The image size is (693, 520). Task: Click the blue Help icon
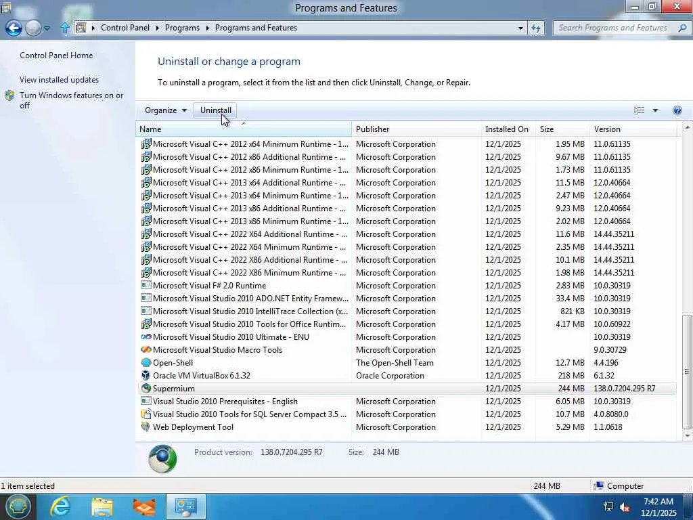pyautogui.click(x=677, y=110)
